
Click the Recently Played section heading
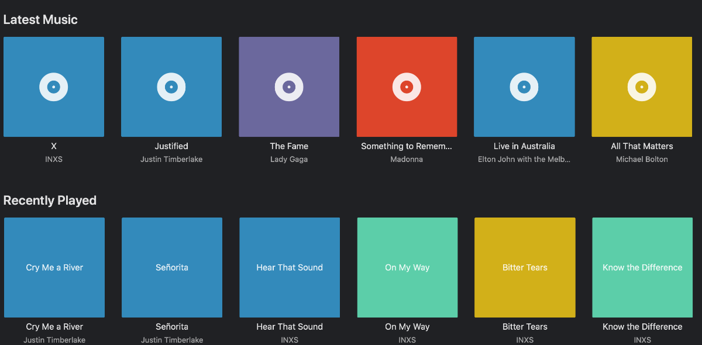point(50,201)
